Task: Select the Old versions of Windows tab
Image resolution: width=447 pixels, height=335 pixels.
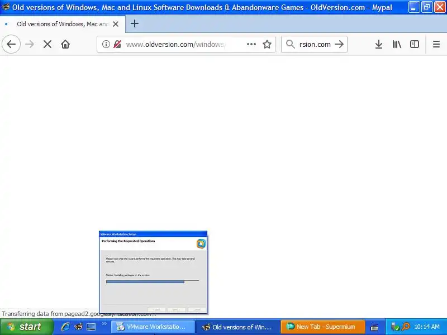Action: tap(63, 24)
